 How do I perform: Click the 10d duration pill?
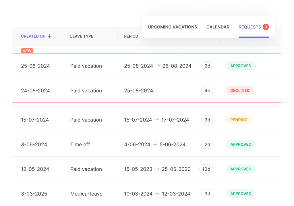click(206, 169)
